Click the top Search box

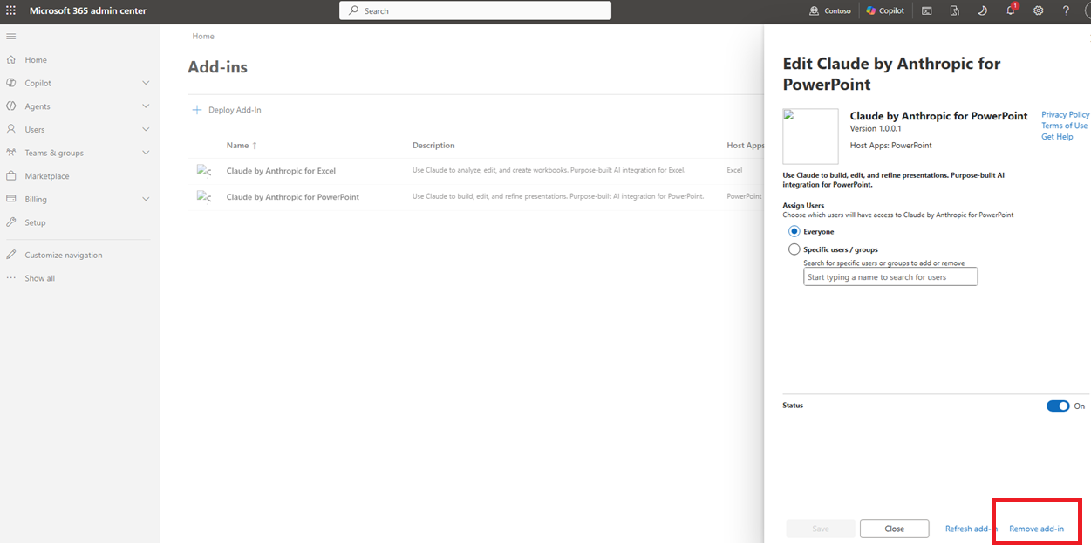coord(475,10)
